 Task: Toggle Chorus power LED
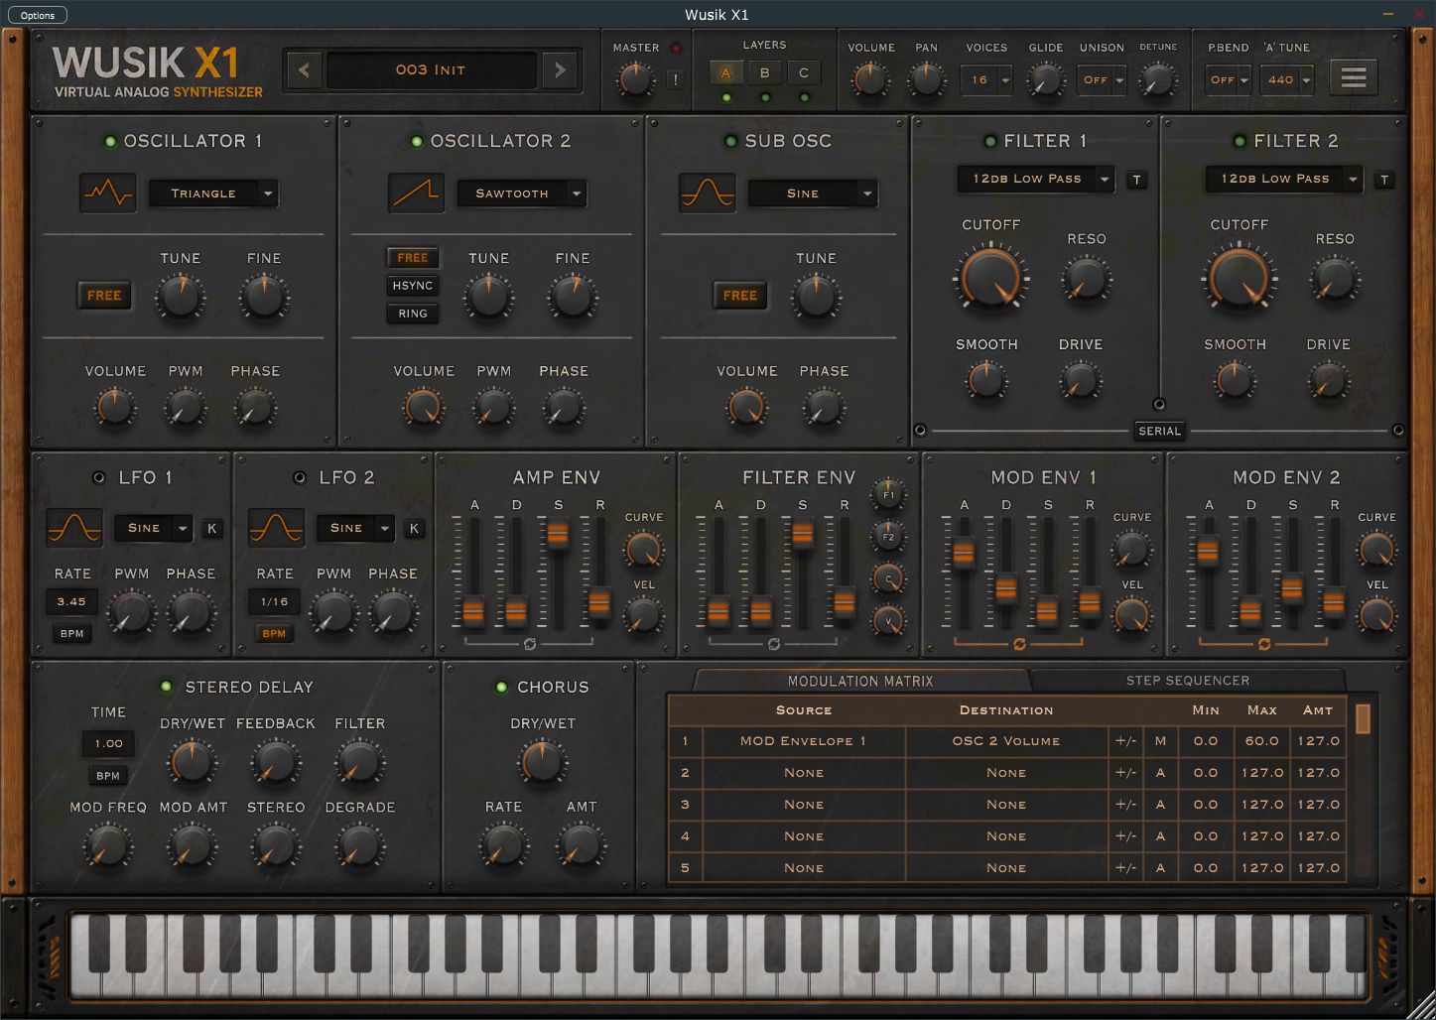pyautogui.click(x=501, y=687)
